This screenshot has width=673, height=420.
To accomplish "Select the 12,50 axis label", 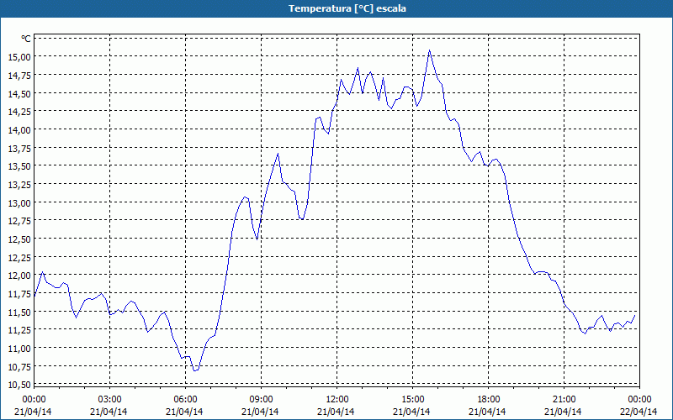I will (19, 239).
